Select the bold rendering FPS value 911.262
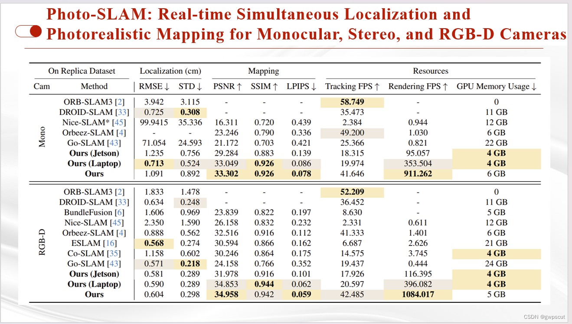Viewport: 572px width, 324px height. coord(418,174)
